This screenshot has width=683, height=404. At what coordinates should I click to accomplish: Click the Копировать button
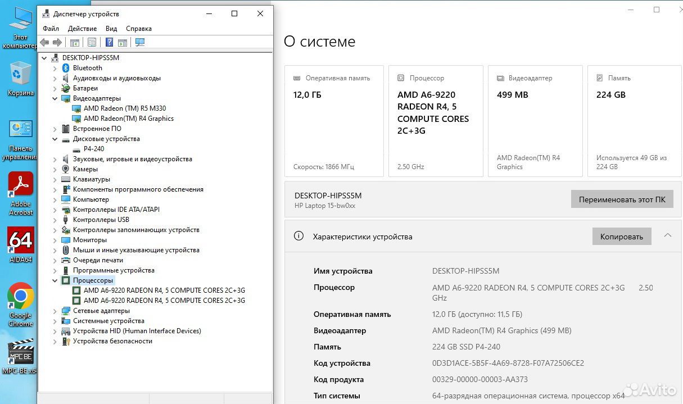pyautogui.click(x=621, y=237)
